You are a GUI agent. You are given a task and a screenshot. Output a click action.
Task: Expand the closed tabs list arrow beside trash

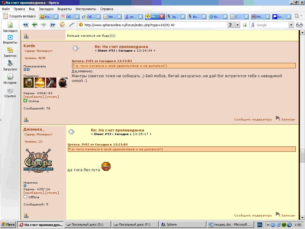(301, 16)
